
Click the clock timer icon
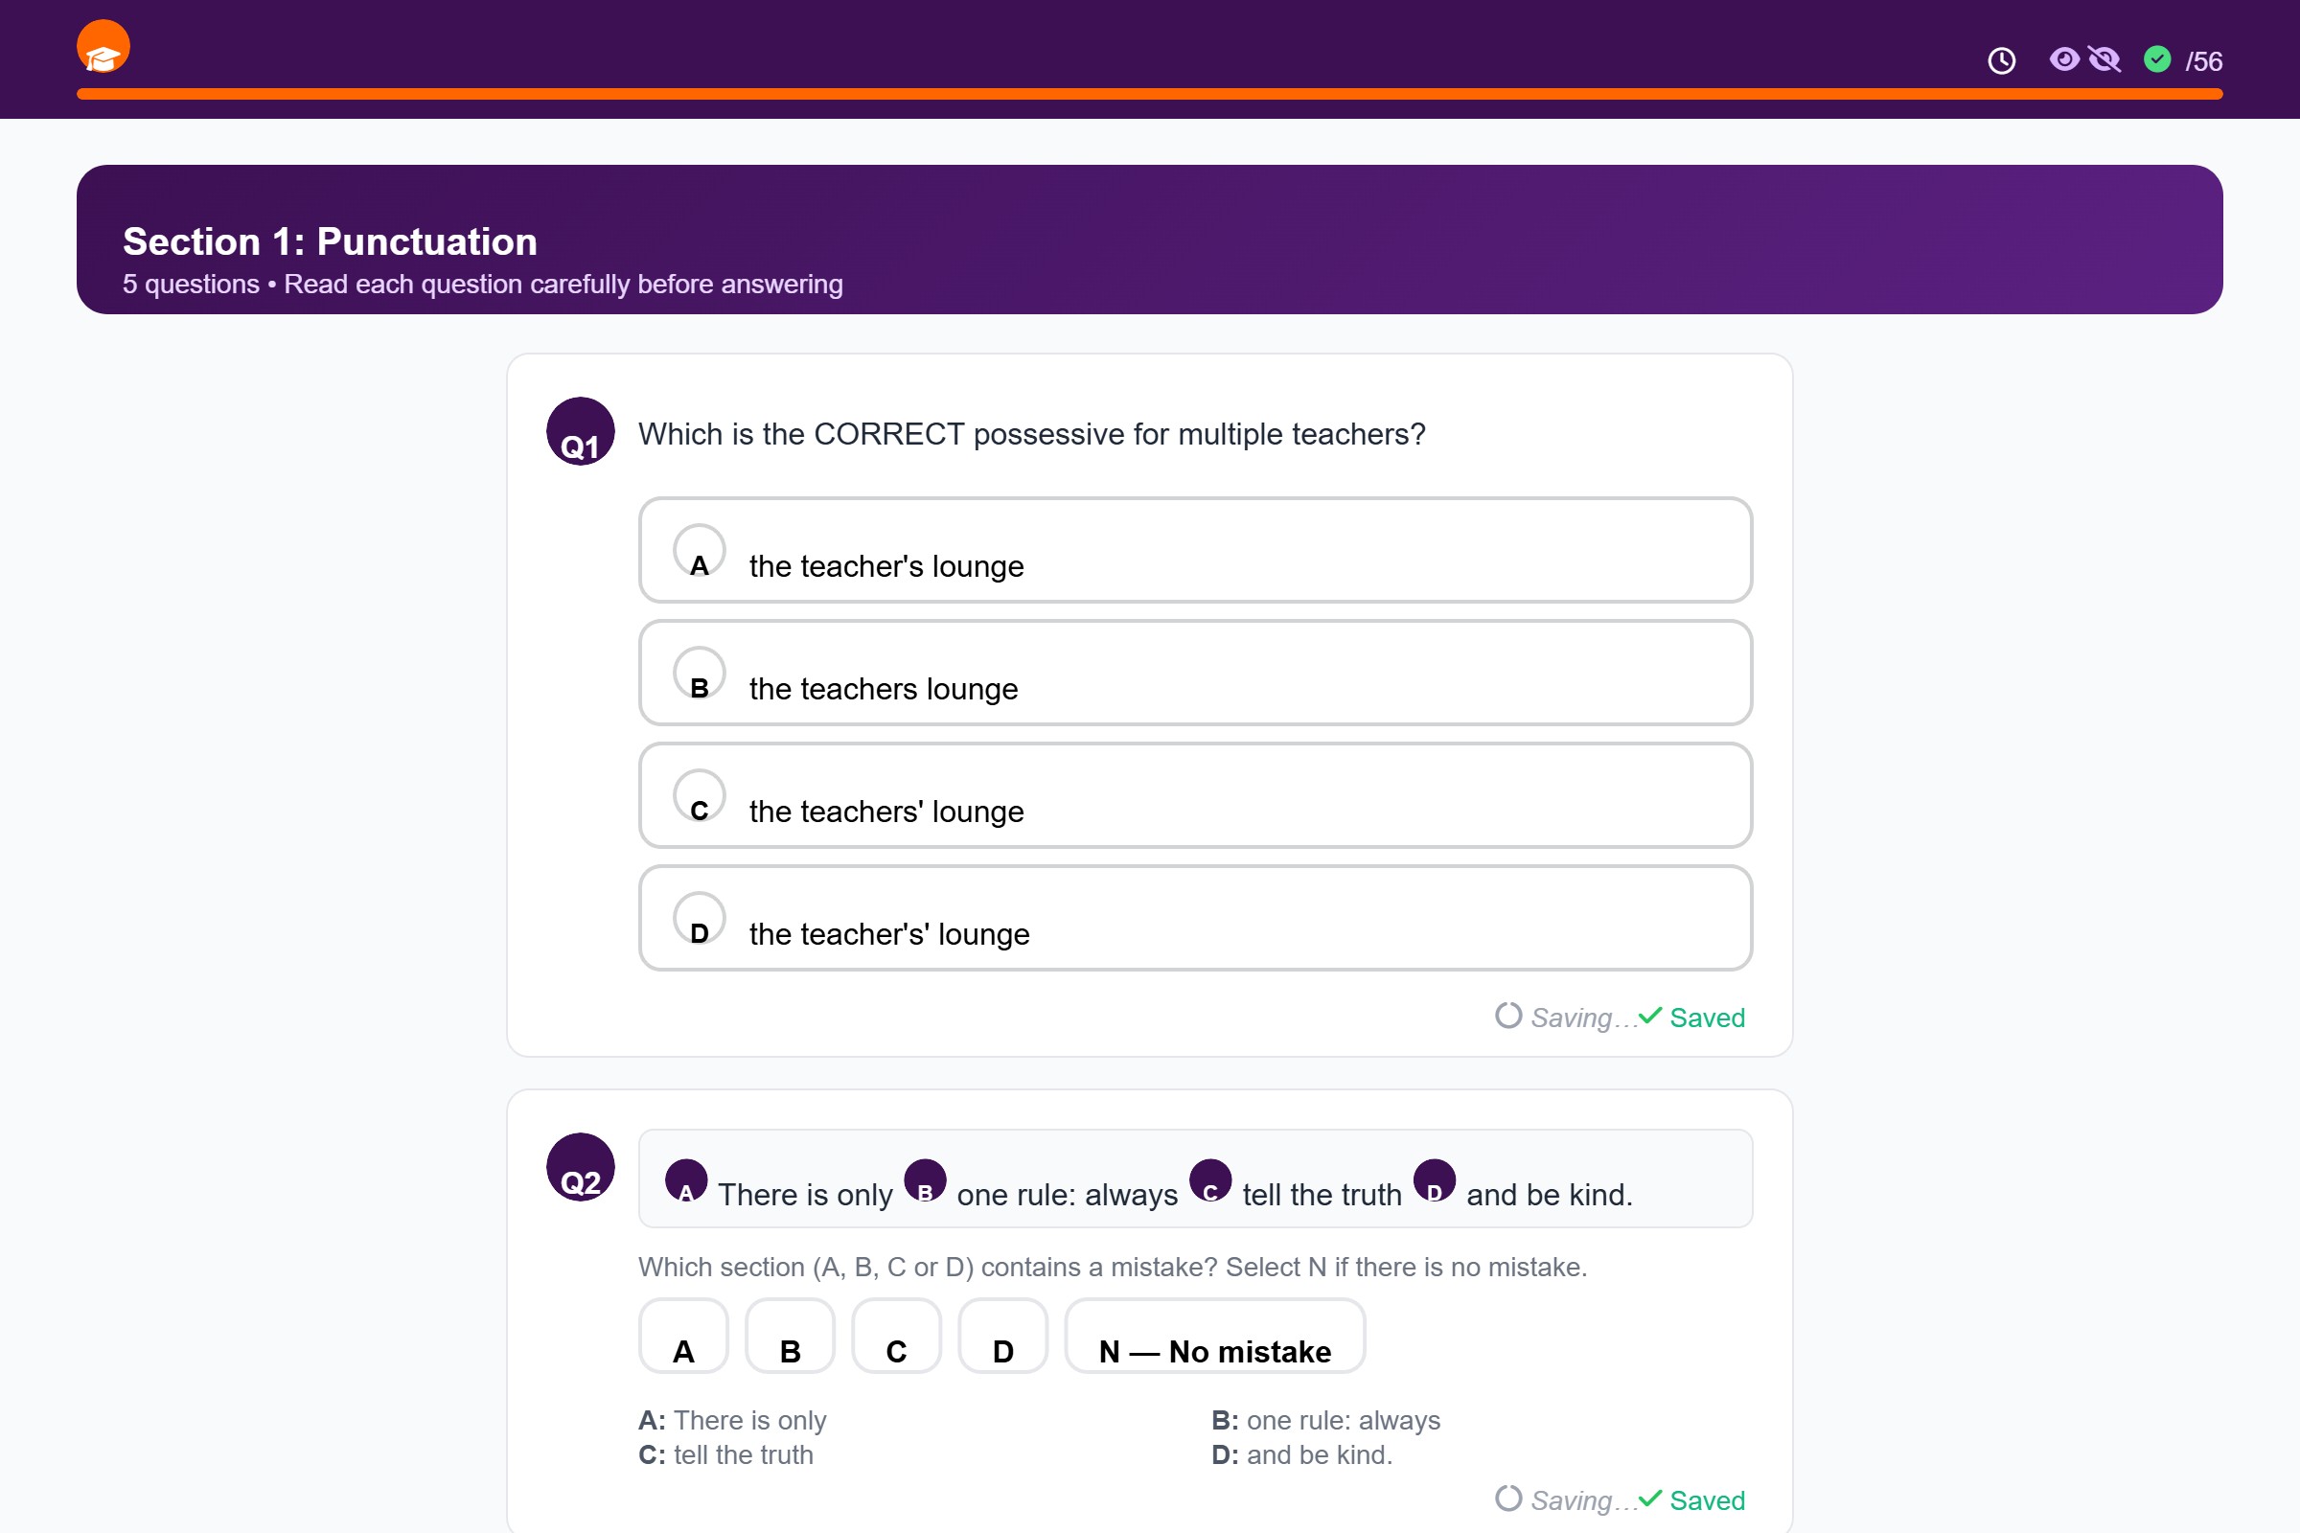2001,60
